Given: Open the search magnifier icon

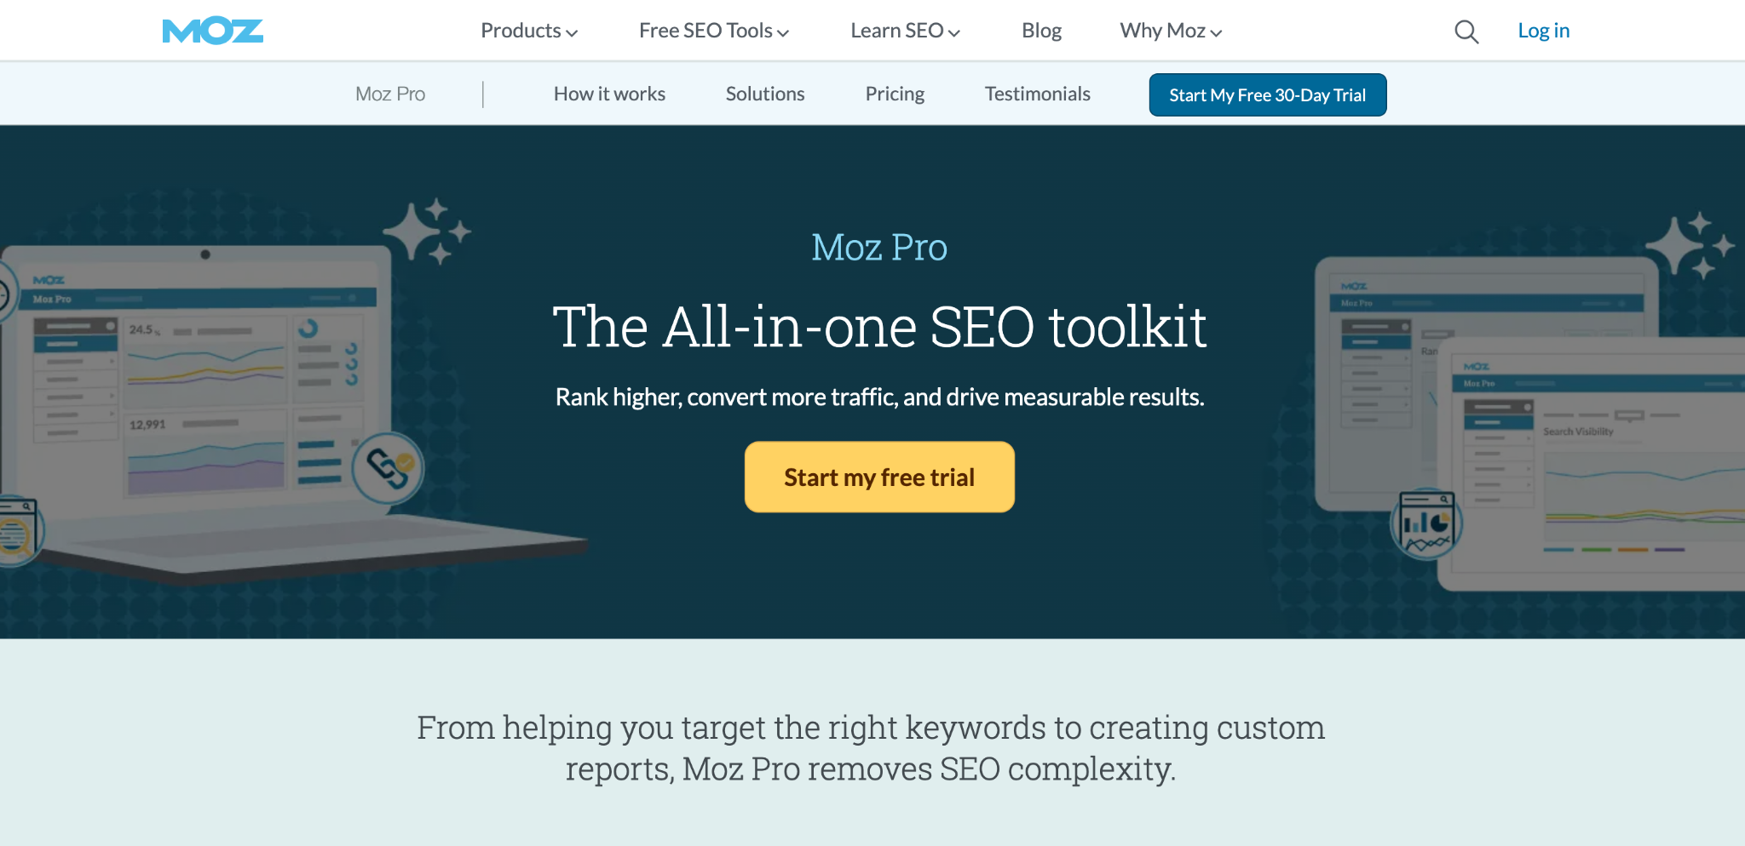Looking at the screenshot, I should pyautogui.click(x=1466, y=31).
